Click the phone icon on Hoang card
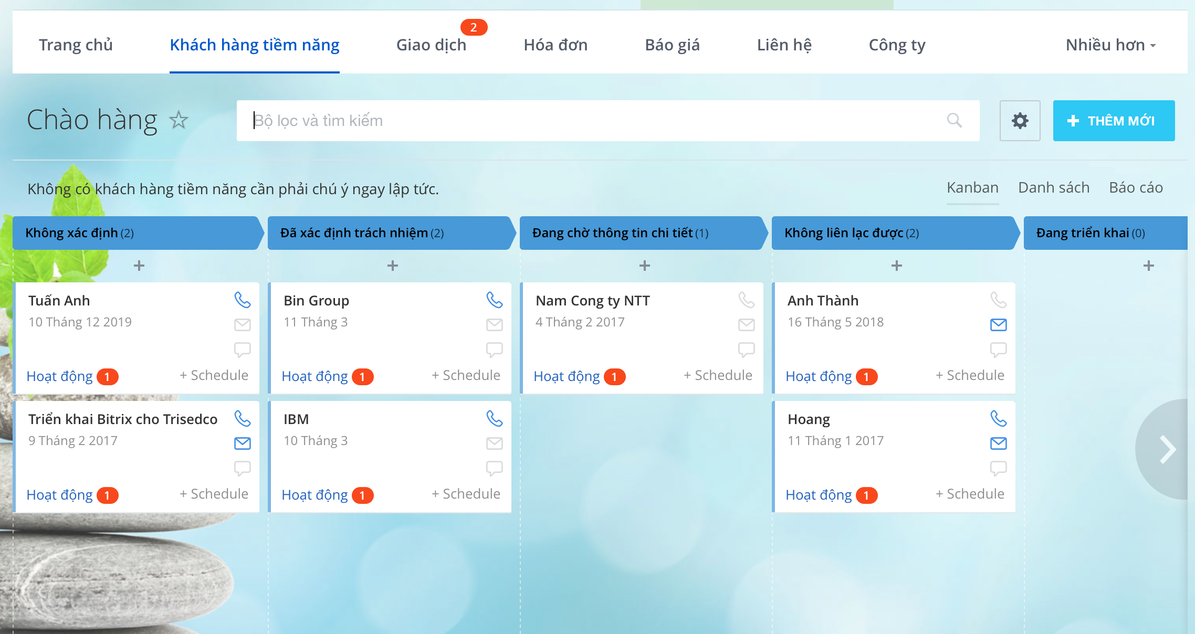This screenshot has width=1195, height=634. pyautogui.click(x=998, y=419)
